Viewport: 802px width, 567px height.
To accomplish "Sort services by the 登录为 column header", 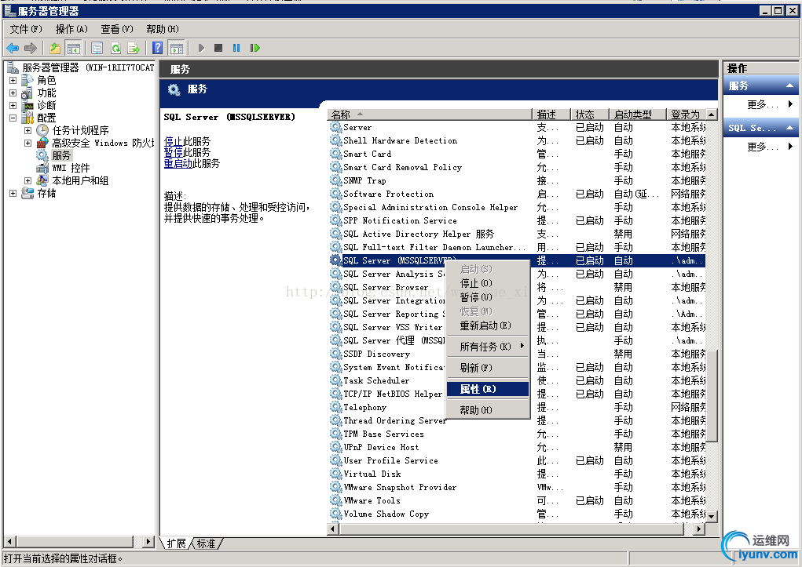I will point(687,114).
